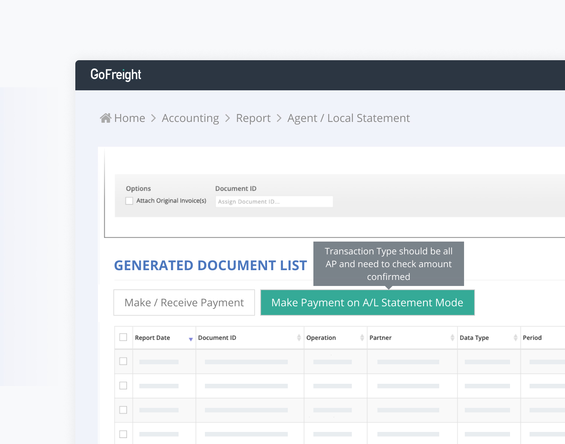Go to Report in breadcrumb
Viewport: 565px width, 444px height.
[253, 118]
